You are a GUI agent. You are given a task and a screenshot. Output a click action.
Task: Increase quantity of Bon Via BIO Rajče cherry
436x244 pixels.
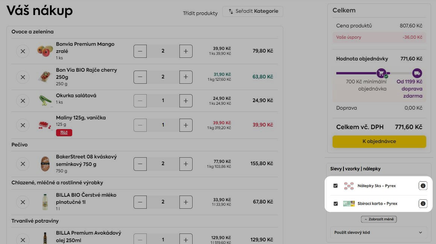tap(185, 77)
